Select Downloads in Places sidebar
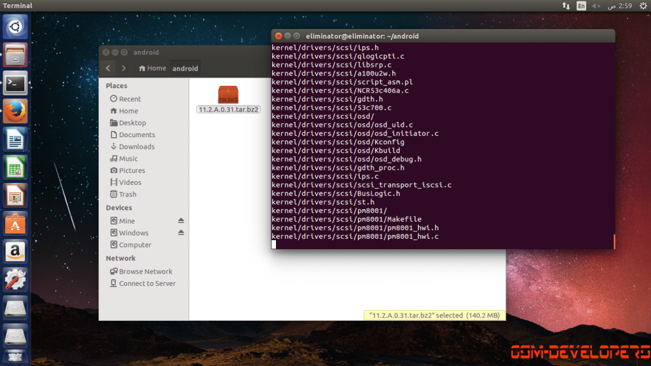 tap(136, 147)
